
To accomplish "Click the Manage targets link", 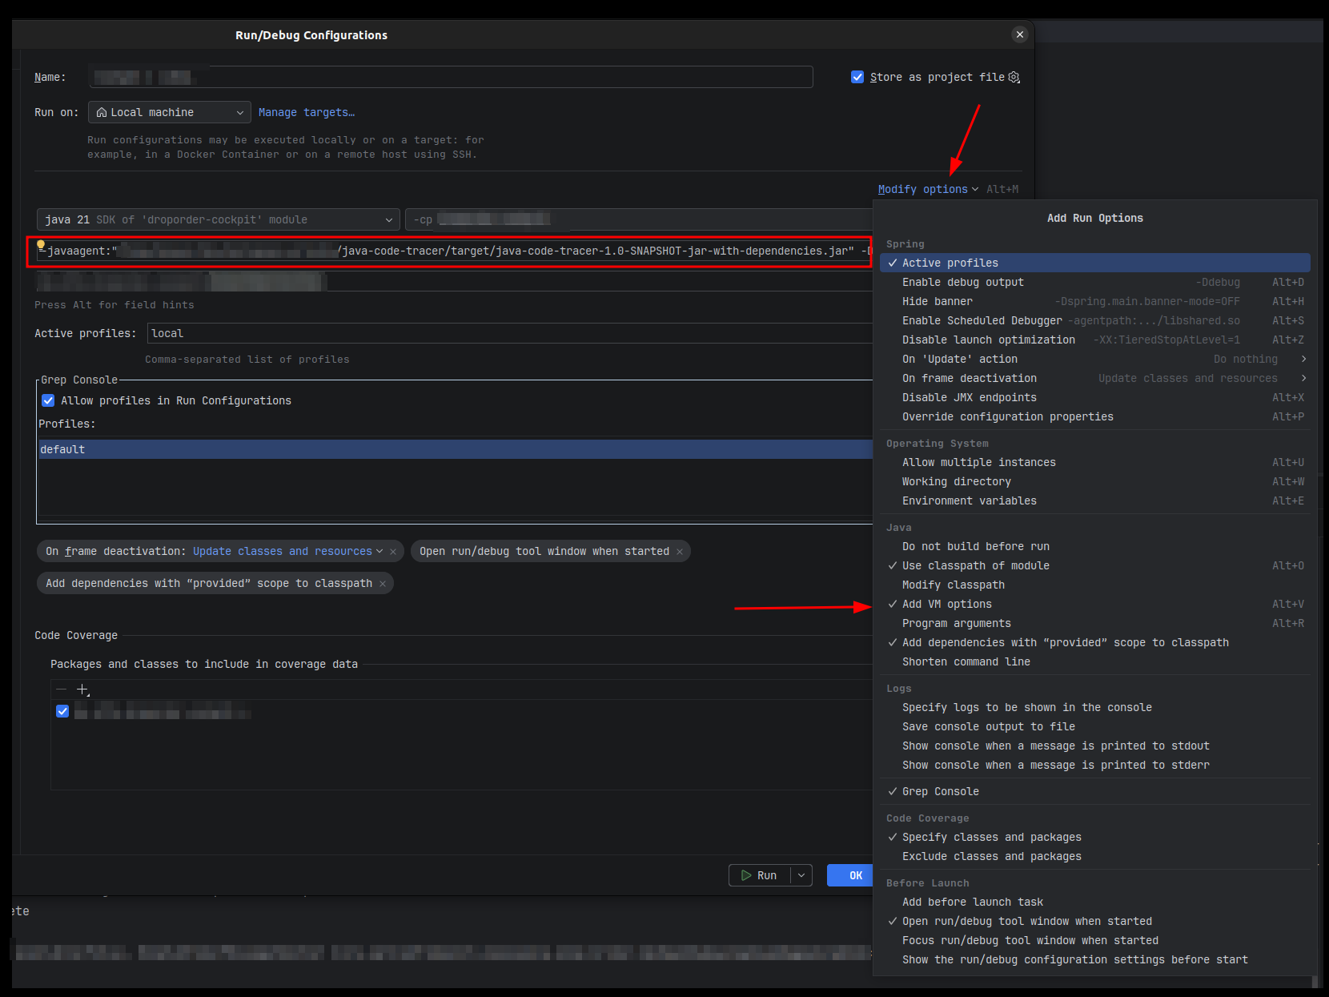I will click(x=306, y=112).
